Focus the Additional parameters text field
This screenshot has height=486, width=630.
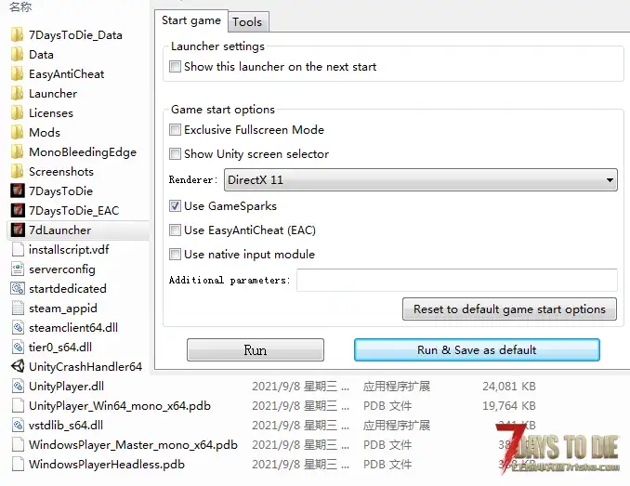pyautogui.click(x=456, y=280)
